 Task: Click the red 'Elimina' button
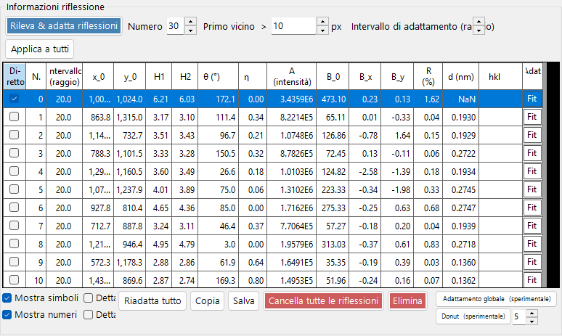(407, 301)
